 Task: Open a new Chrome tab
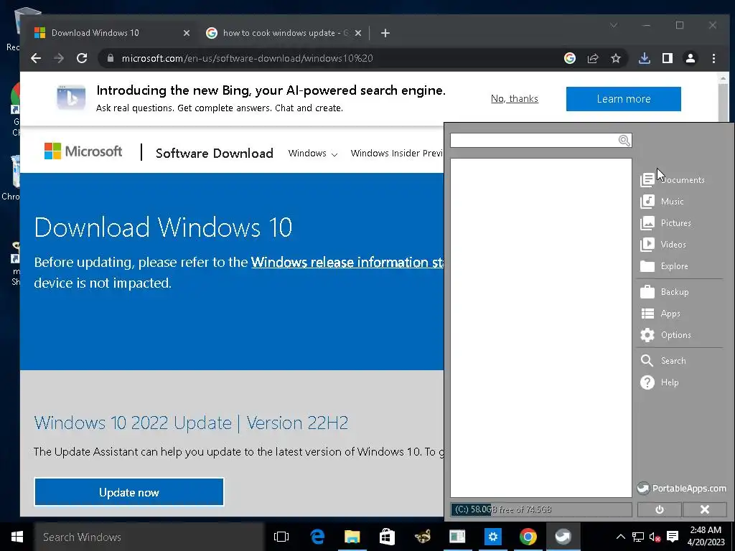point(385,33)
